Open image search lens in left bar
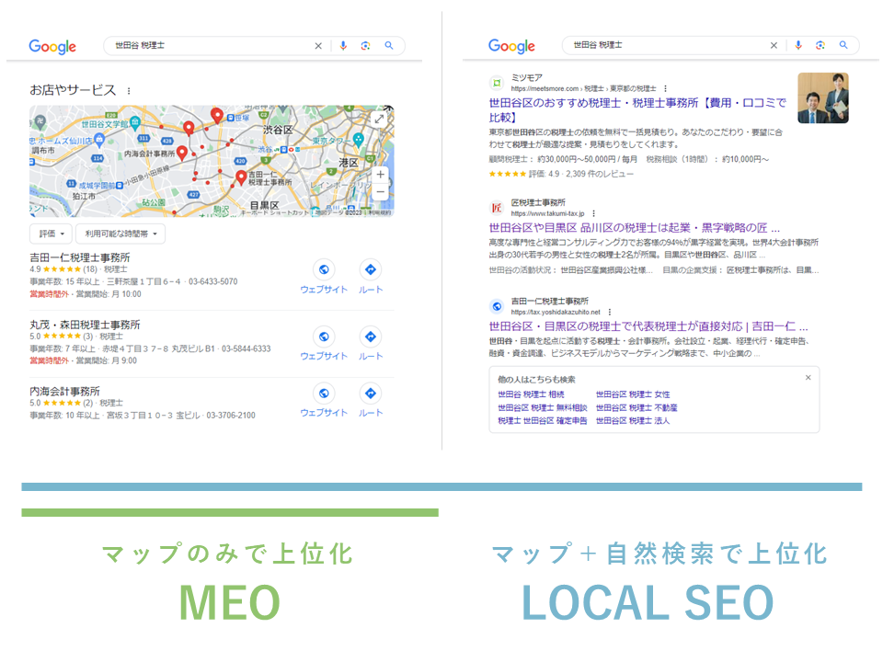This screenshot has width=883, height=662. coord(365,46)
